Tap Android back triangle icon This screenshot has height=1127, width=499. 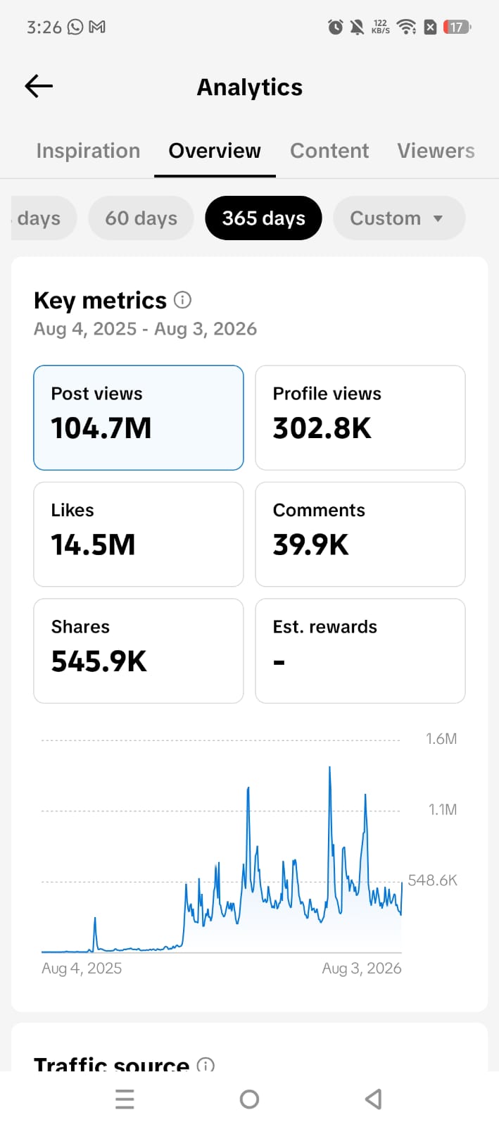[374, 1099]
